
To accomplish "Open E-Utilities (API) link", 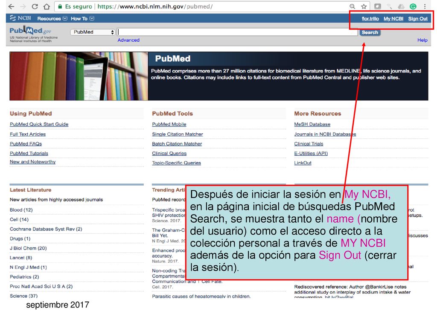I will point(311,153).
